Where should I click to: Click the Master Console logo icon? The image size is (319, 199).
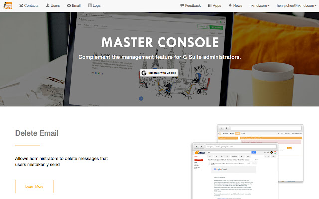(8, 5)
